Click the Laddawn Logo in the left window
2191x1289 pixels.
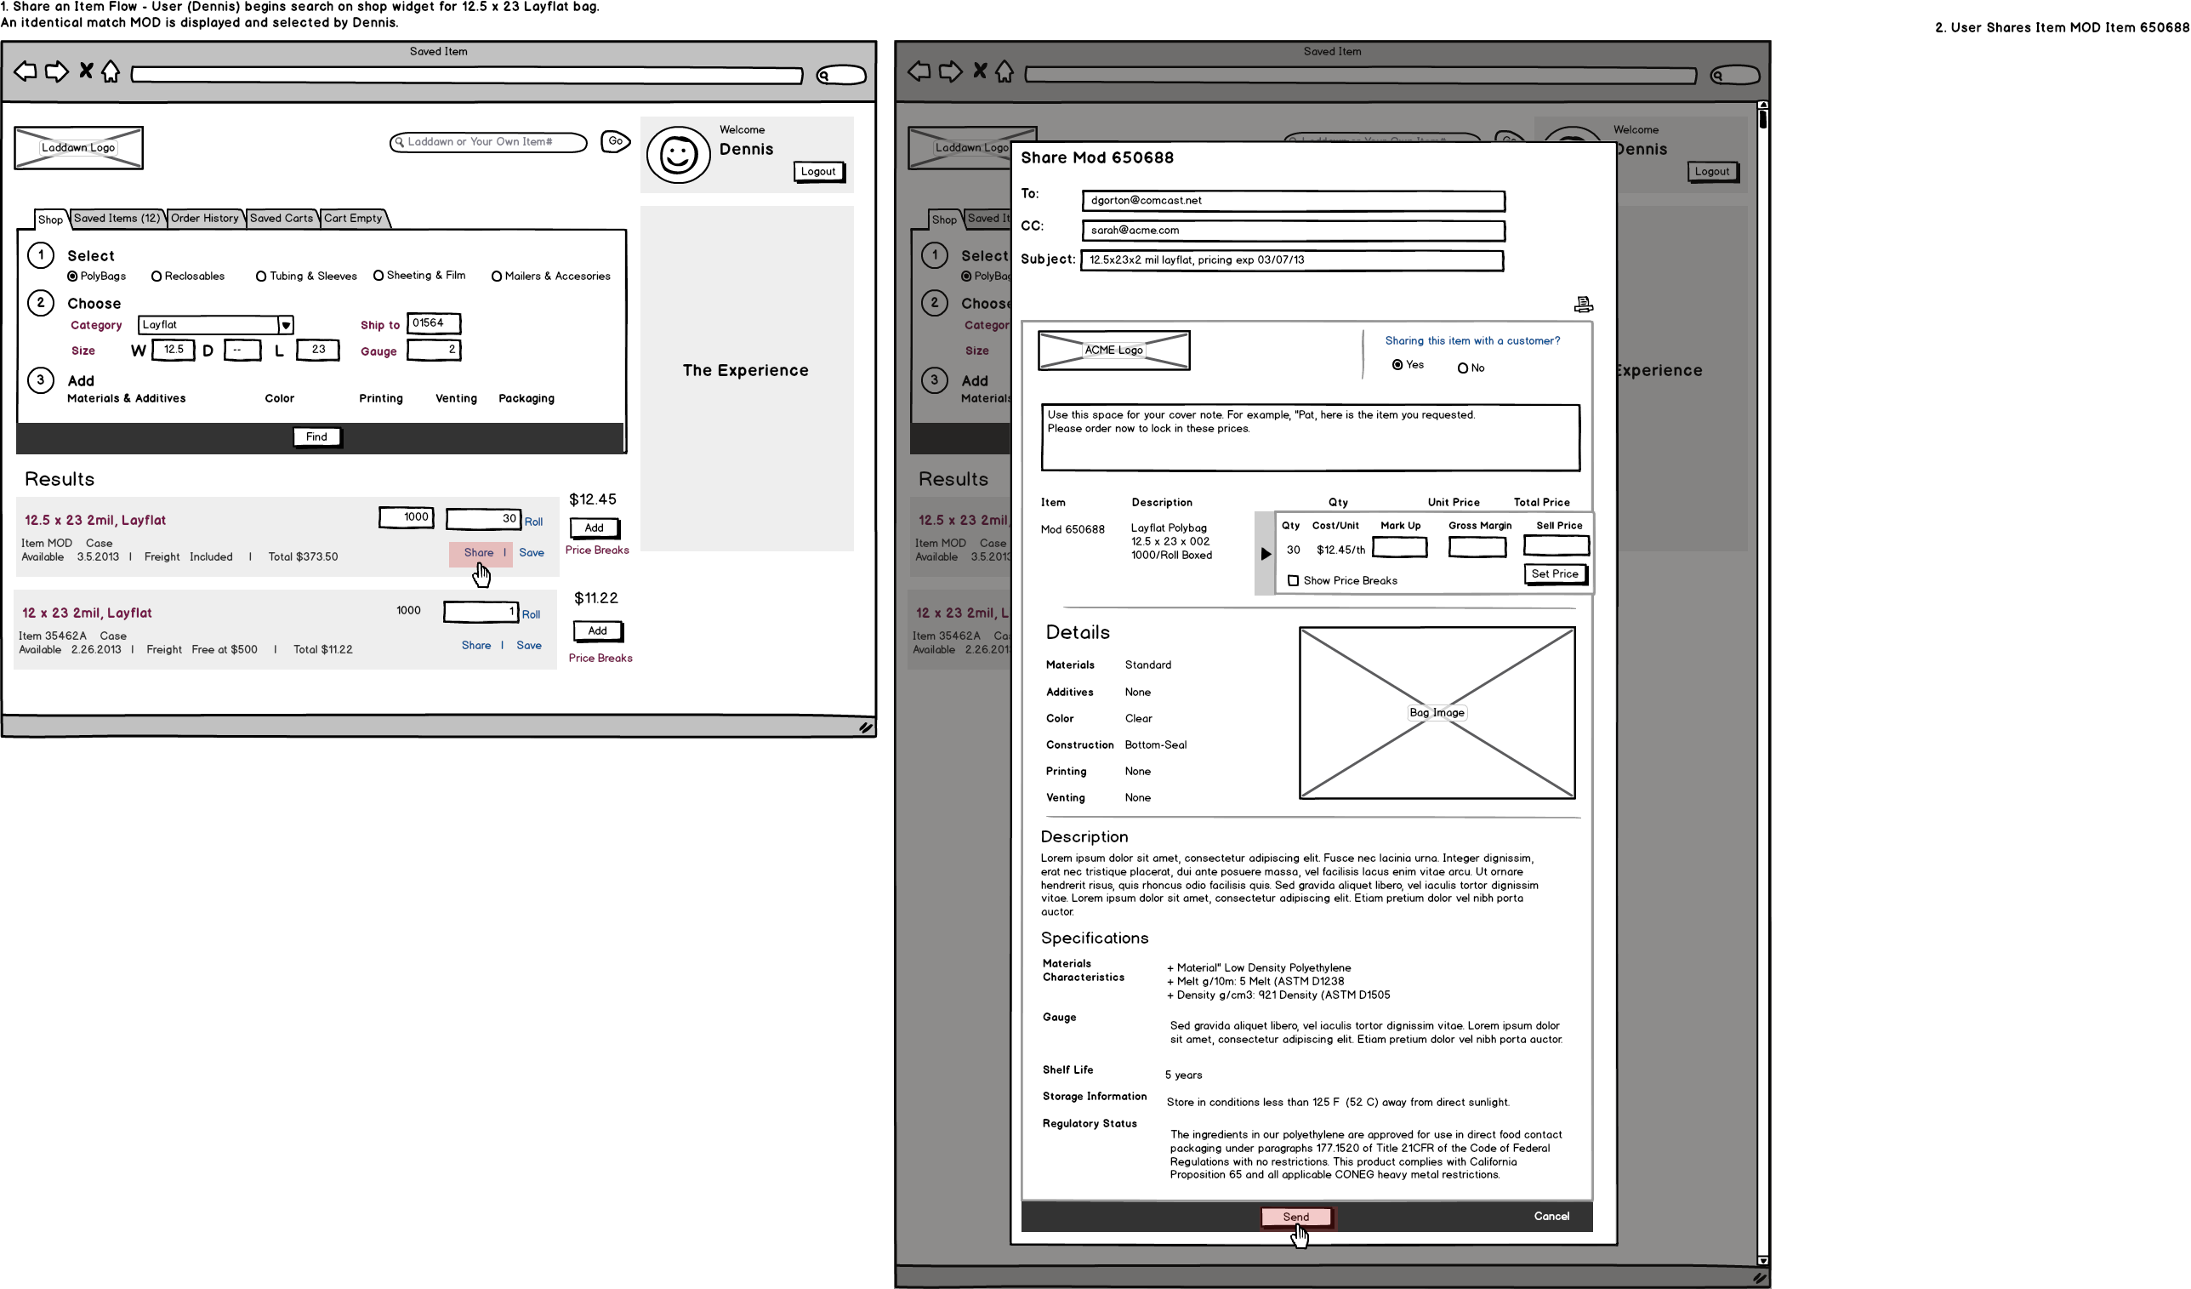tap(78, 148)
